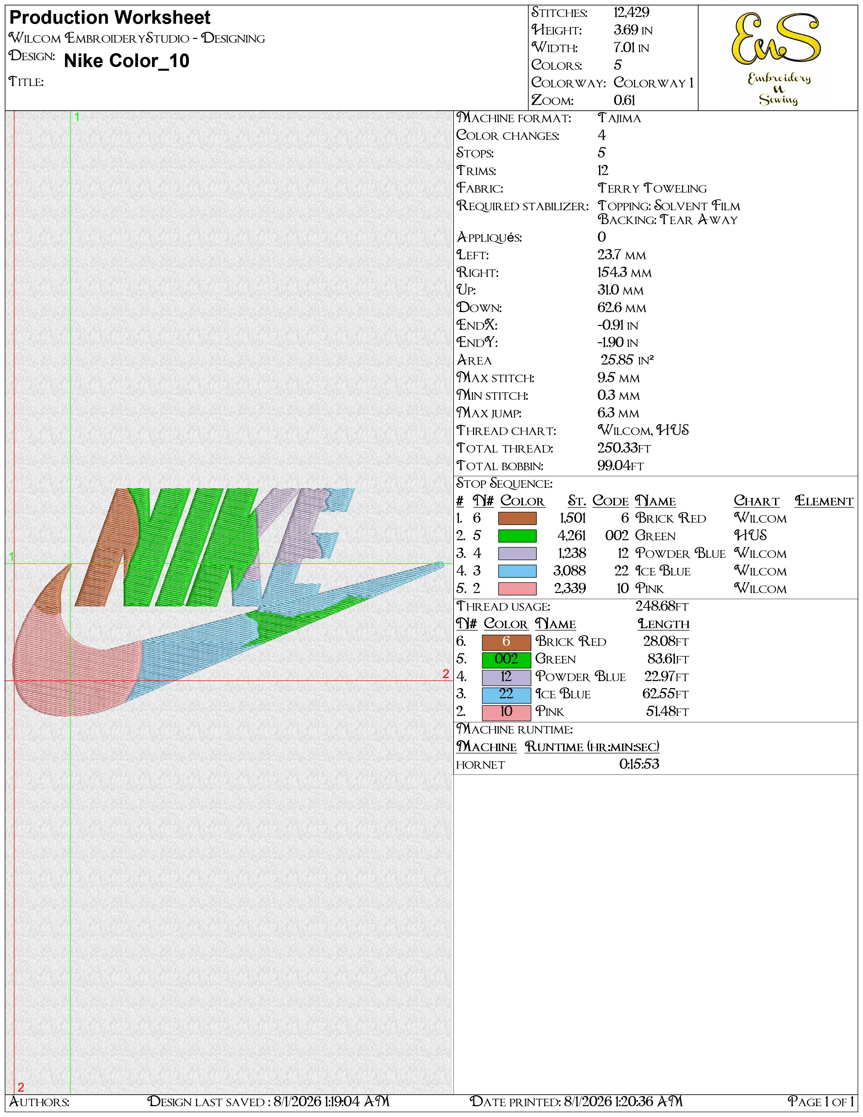Pick the Powder Blue swatch in Stop Sequence

tap(517, 553)
